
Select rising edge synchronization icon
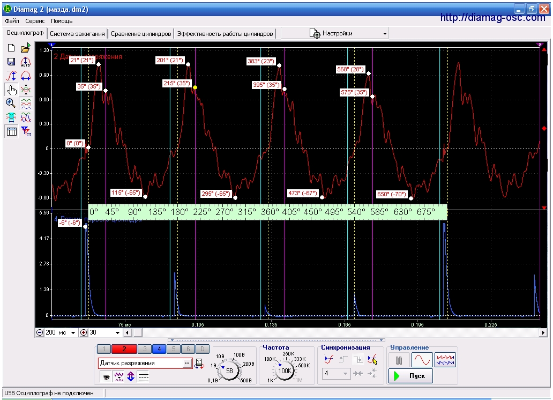(x=343, y=359)
